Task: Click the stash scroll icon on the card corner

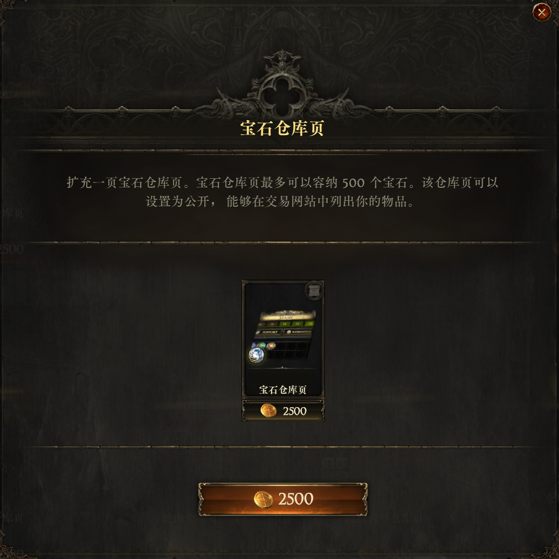Action: coord(314,290)
